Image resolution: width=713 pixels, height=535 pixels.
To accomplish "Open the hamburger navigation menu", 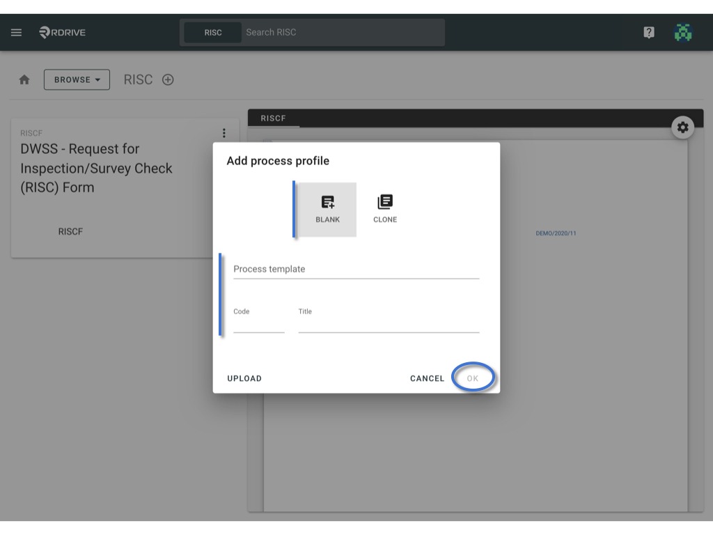I will [x=17, y=32].
